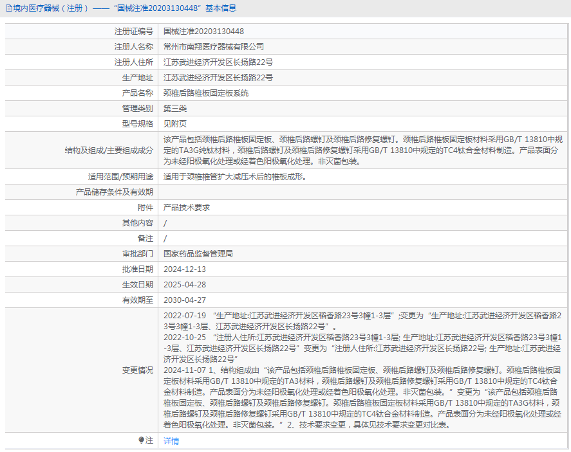This screenshot has width=571, height=452.
Task: Click the 审批部门 label
Action: 138,254
